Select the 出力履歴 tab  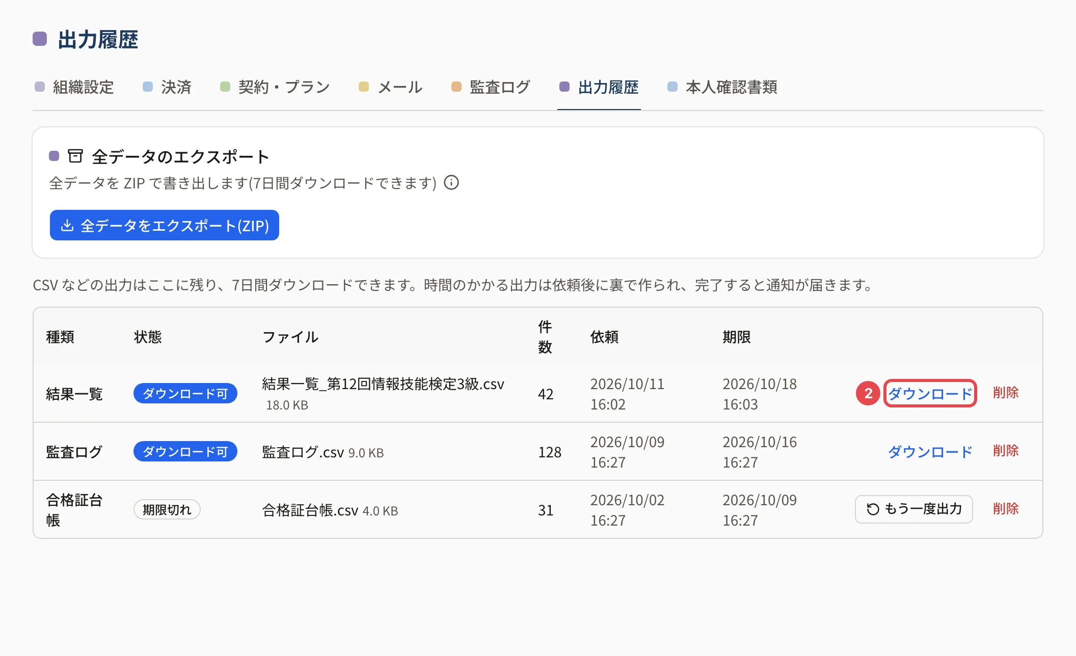pyautogui.click(x=599, y=87)
